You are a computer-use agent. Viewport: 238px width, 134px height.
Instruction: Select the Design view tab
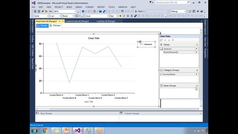(x=42, y=26)
